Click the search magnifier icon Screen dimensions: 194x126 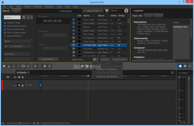pyautogui.click(x=24, y=17)
